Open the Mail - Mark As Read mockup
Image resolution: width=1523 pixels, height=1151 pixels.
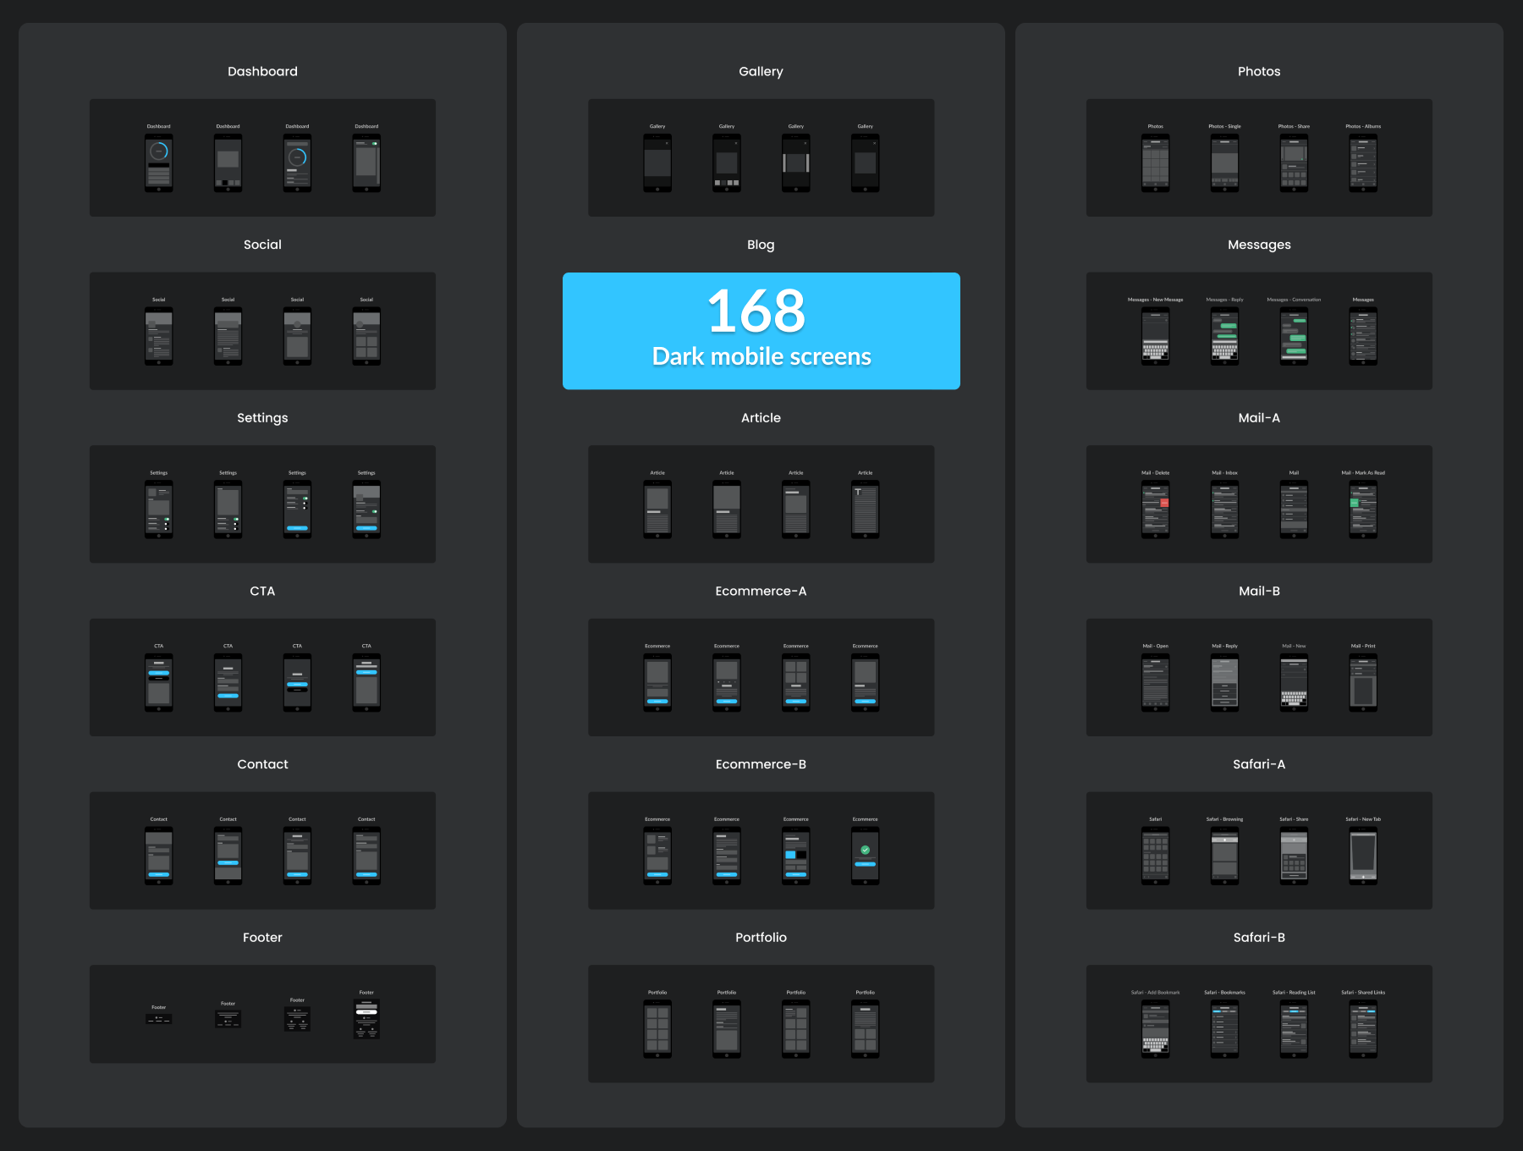point(1363,509)
